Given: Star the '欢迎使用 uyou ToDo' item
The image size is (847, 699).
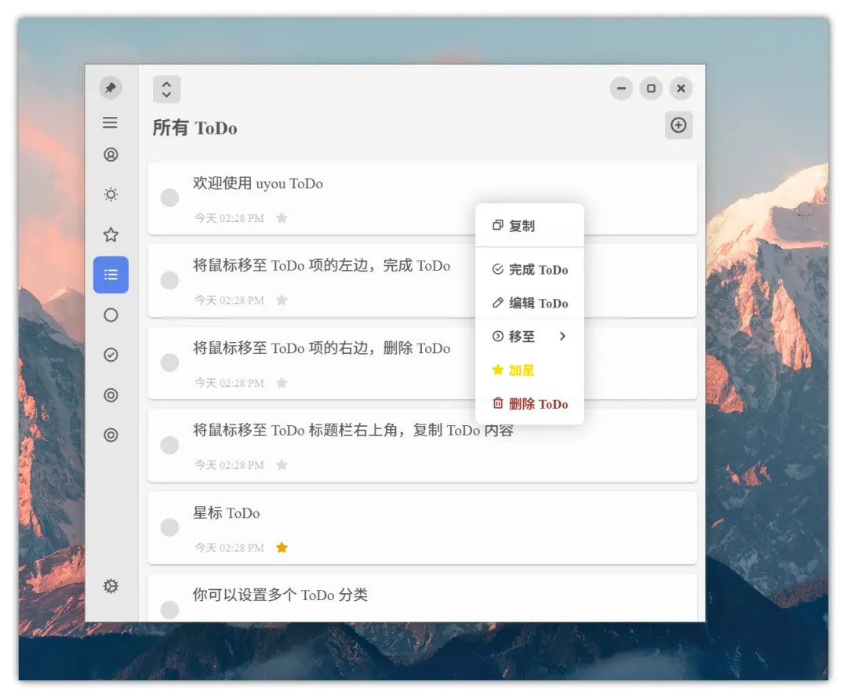Looking at the screenshot, I should coord(282,218).
